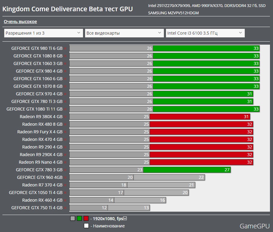Click red x beside Radeon R7 370 4 GB
Image resolution: width=273 pixels, height=232 pixels.
pos(65,185)
